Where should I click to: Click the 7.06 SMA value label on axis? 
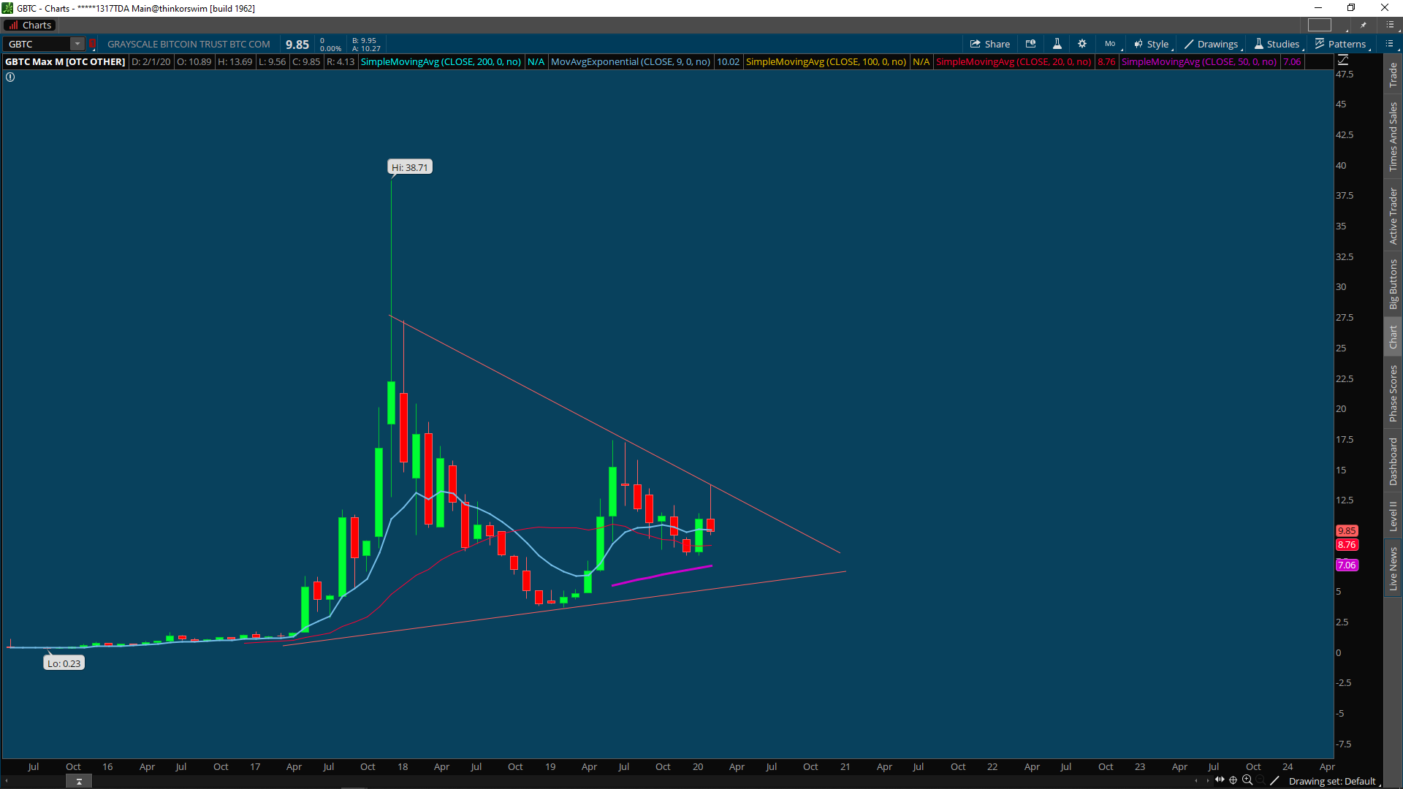click(x=1347, y=565)
